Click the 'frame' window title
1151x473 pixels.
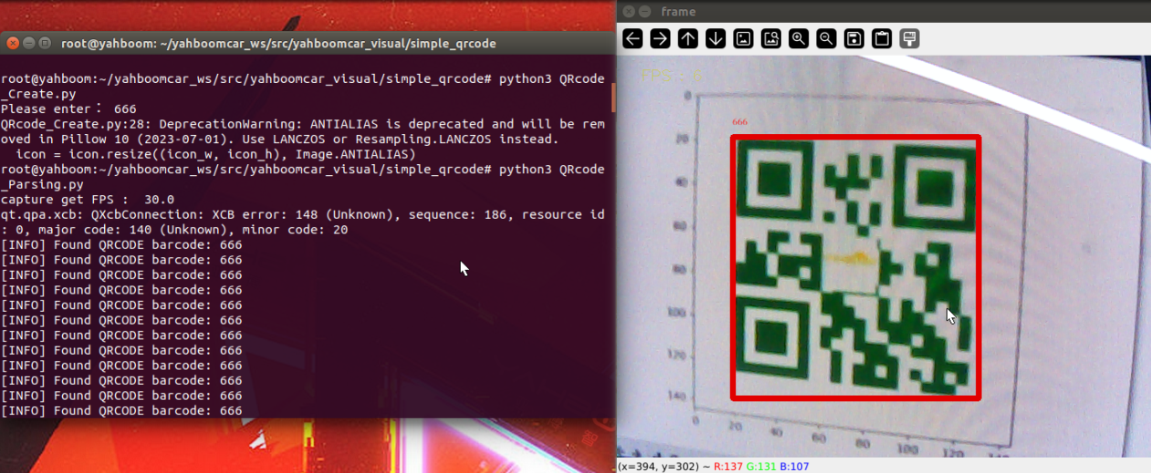[678, 12]
